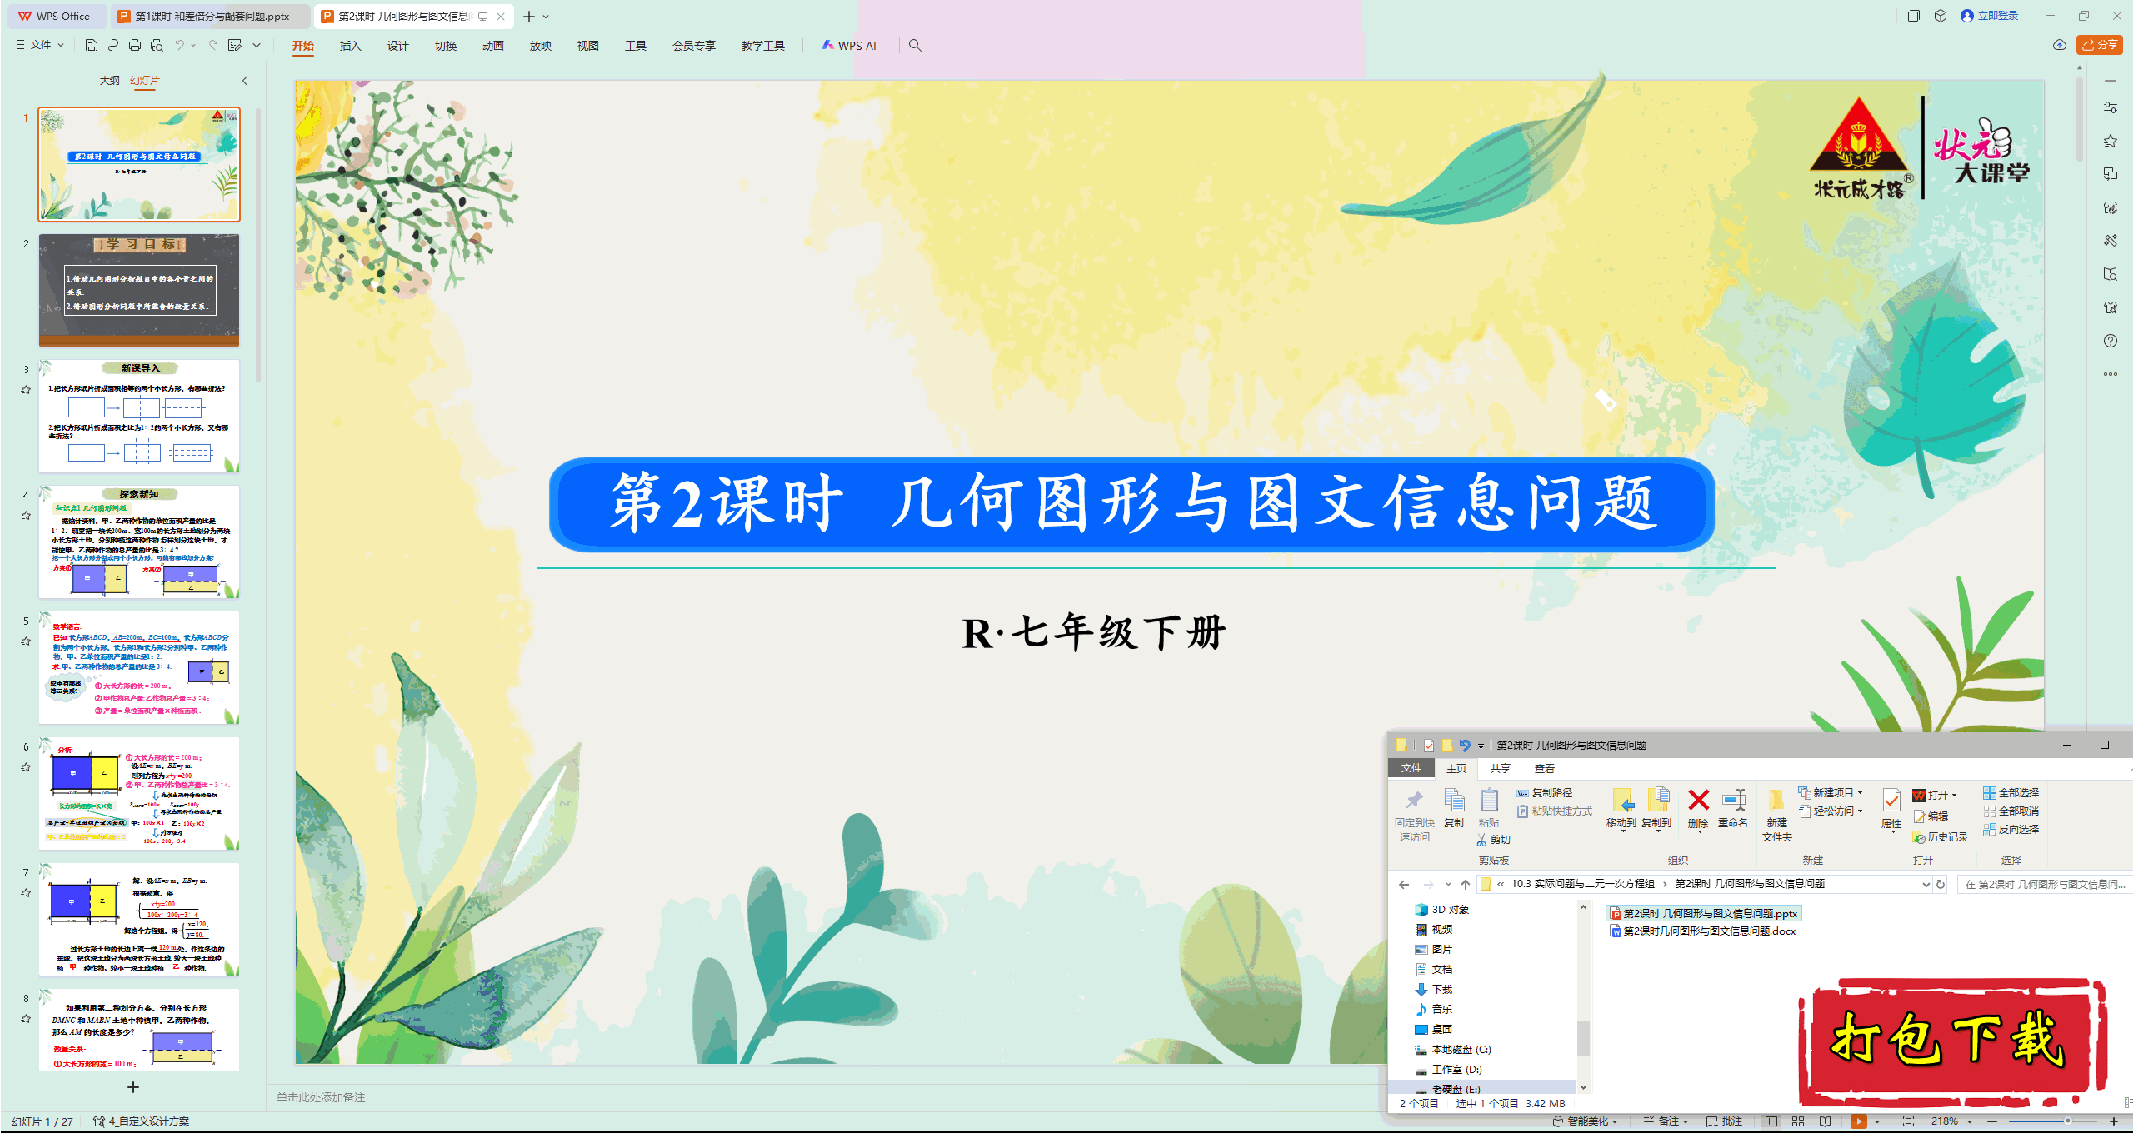Select normal view icon in status bar
This screenshot has width=2133, height=1133.
pyautogui.click(x=1771, y=1121)
